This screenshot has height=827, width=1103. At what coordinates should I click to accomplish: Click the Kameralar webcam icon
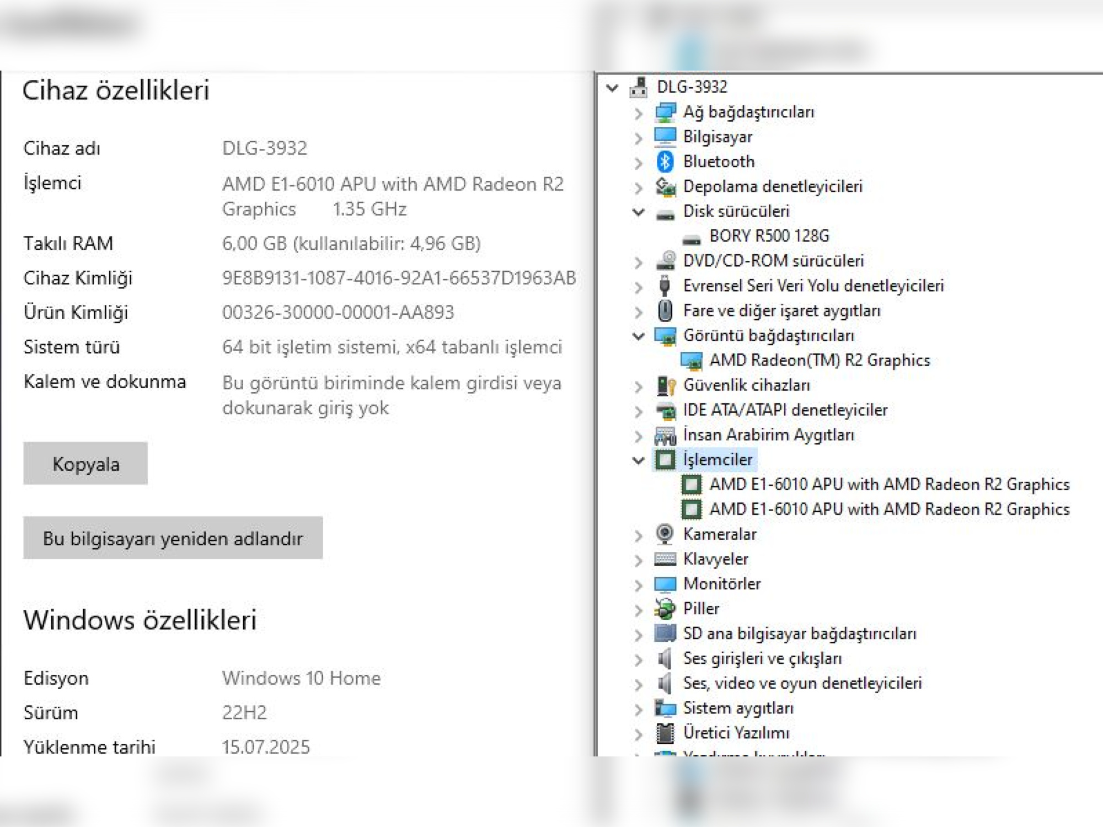click(665, 534)
